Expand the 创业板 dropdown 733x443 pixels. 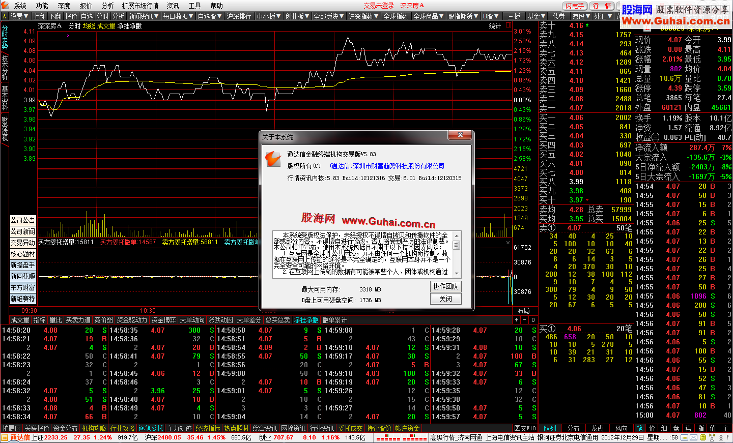297,16
